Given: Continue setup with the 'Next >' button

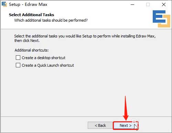Looking at the screenshot, I should pyautogui.click(x=126, y=125).
